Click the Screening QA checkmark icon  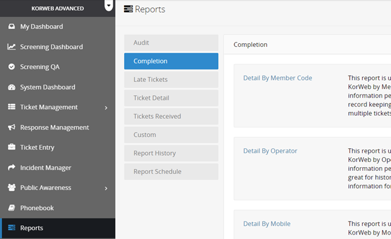tap(11, 67)
